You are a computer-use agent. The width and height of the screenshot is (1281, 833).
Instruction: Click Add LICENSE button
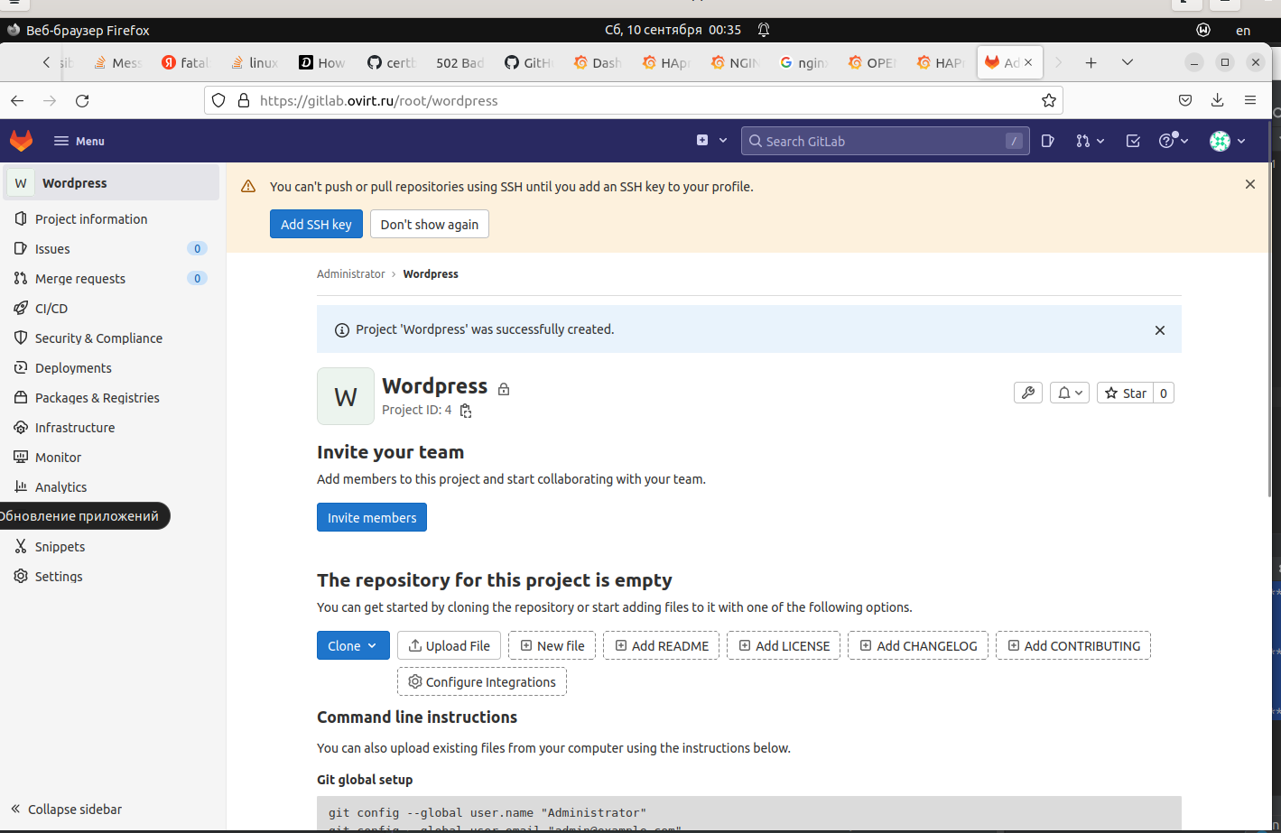(x=784, y=645)
